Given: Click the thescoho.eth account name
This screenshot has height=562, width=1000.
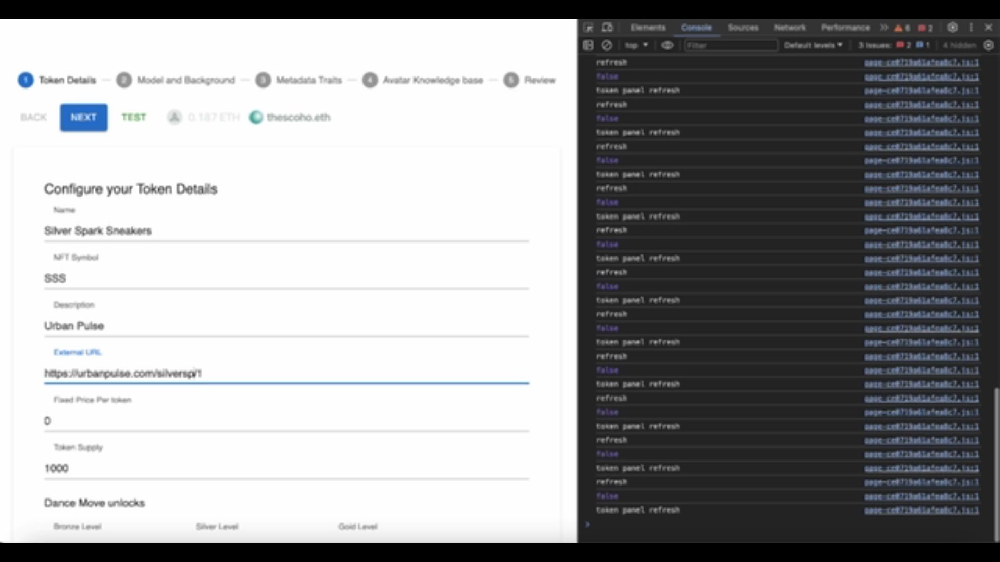Looking at the screenshot, I should click(298, 118).
